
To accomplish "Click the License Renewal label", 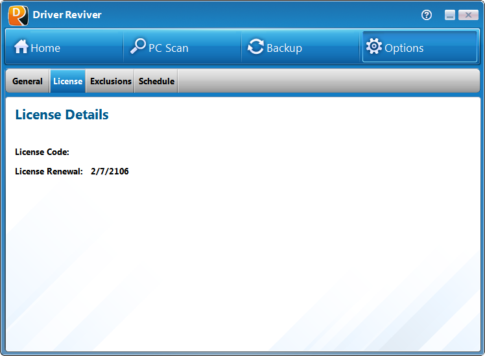I will coord(49,171).
